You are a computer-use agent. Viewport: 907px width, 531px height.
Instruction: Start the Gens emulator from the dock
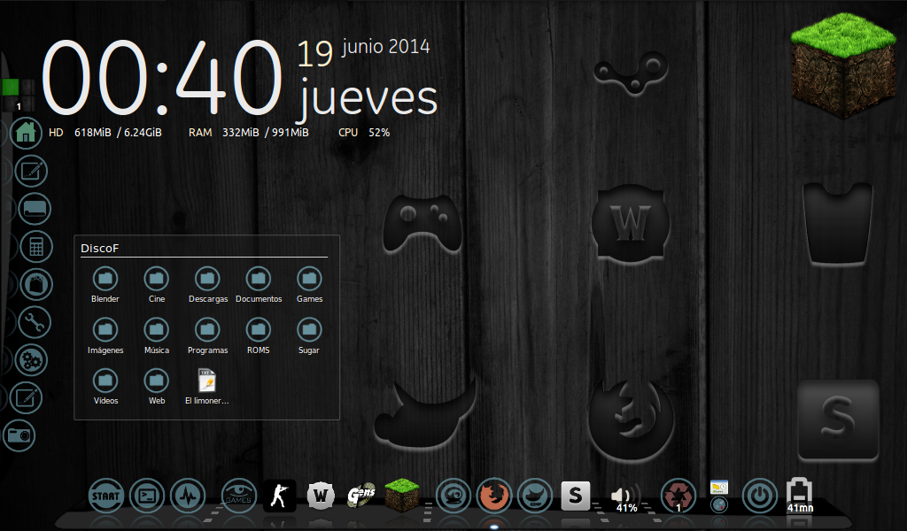pos(361,496)
